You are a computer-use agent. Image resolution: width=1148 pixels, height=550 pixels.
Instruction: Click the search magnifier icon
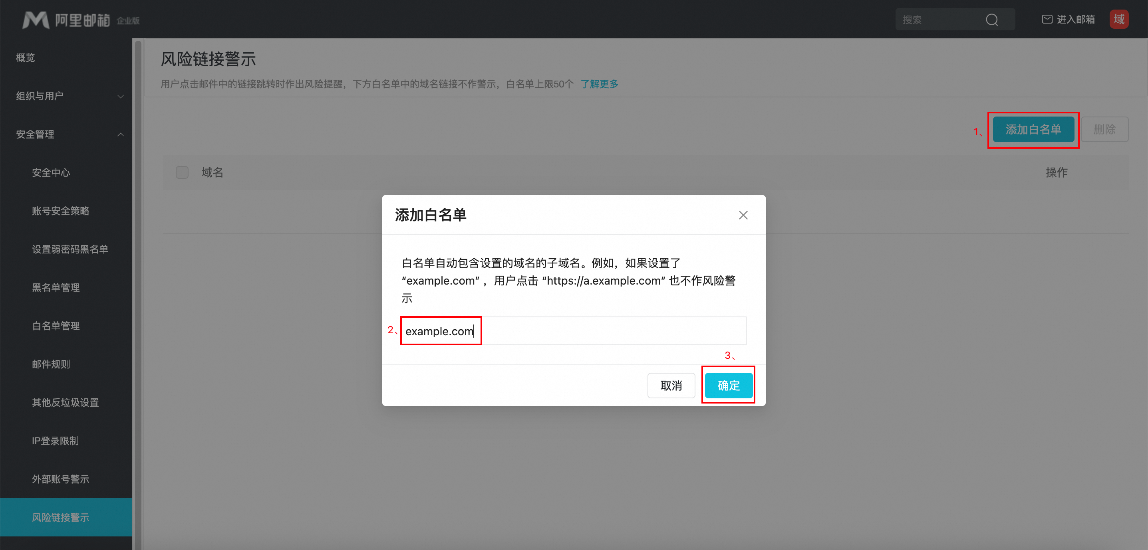coord(991,20)
